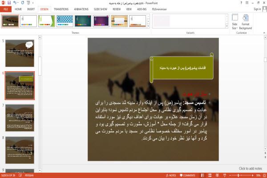Open the FILE tab
Image resolution: width=267 pixels, height=178 pixels.
coord(6,9)
